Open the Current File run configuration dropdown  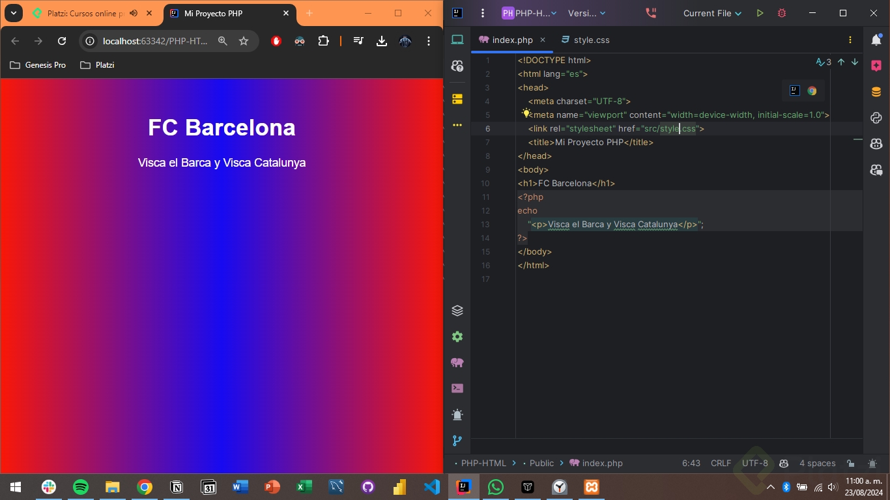[x=712, y=13]
